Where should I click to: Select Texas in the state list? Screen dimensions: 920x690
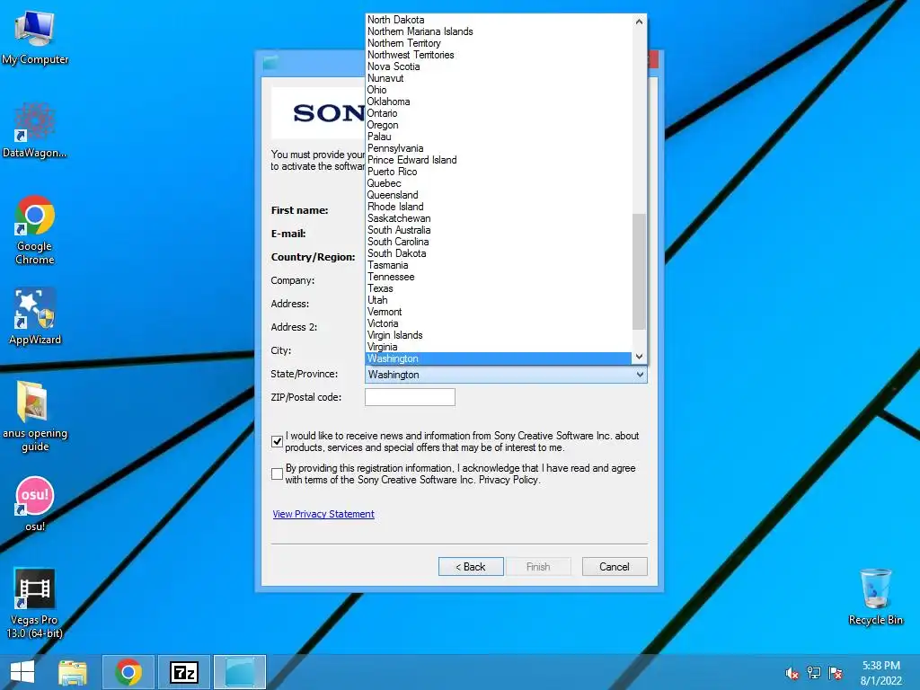pyautogui.click(x=499, y=288)
